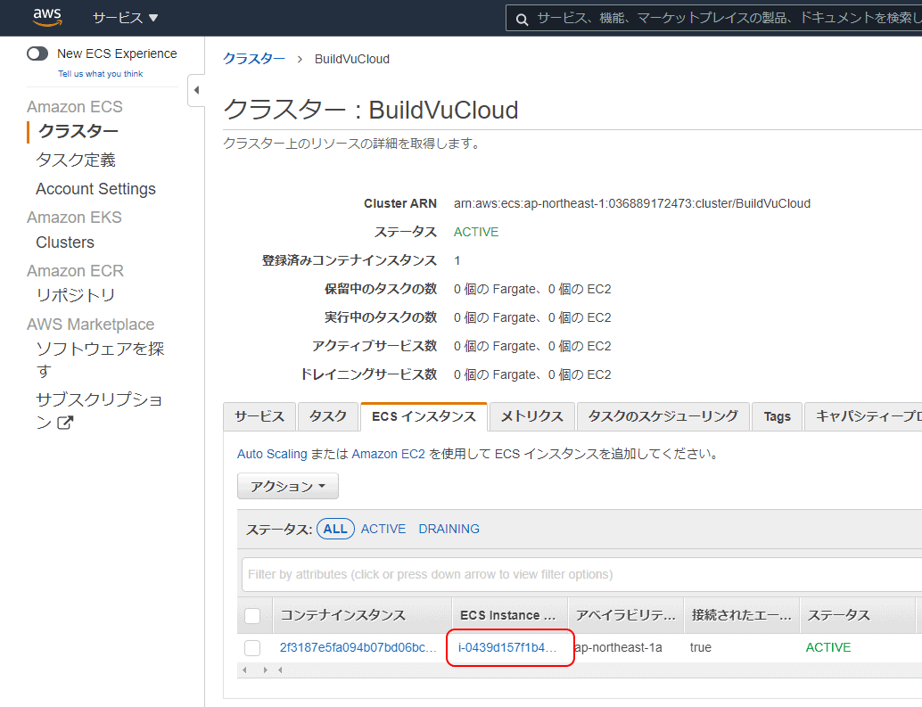Viewport: 922px width, 707px height.
Task: Click the クラスター breadcrumb link
Action: [x=254, y=59]
